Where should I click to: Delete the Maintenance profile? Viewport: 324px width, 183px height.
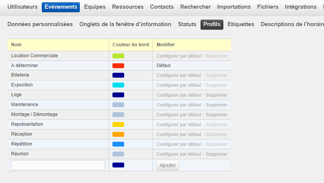coord(217,105)
